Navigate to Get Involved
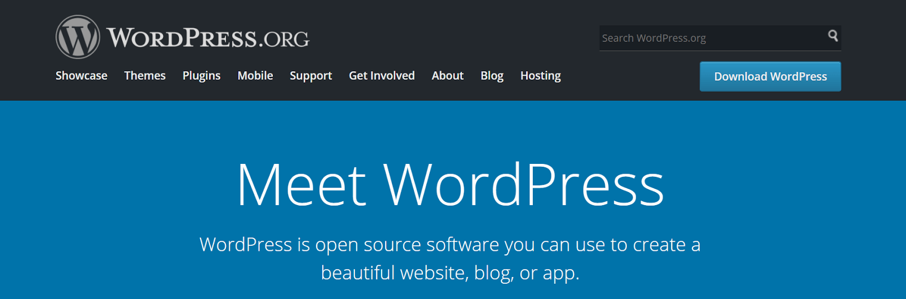The image size is (906, 299). pyautogui.click(x=382, y=76)
